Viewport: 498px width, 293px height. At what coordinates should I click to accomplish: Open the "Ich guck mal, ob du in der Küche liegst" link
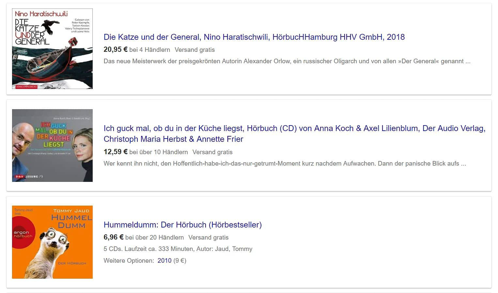click(x=294, y=128)
